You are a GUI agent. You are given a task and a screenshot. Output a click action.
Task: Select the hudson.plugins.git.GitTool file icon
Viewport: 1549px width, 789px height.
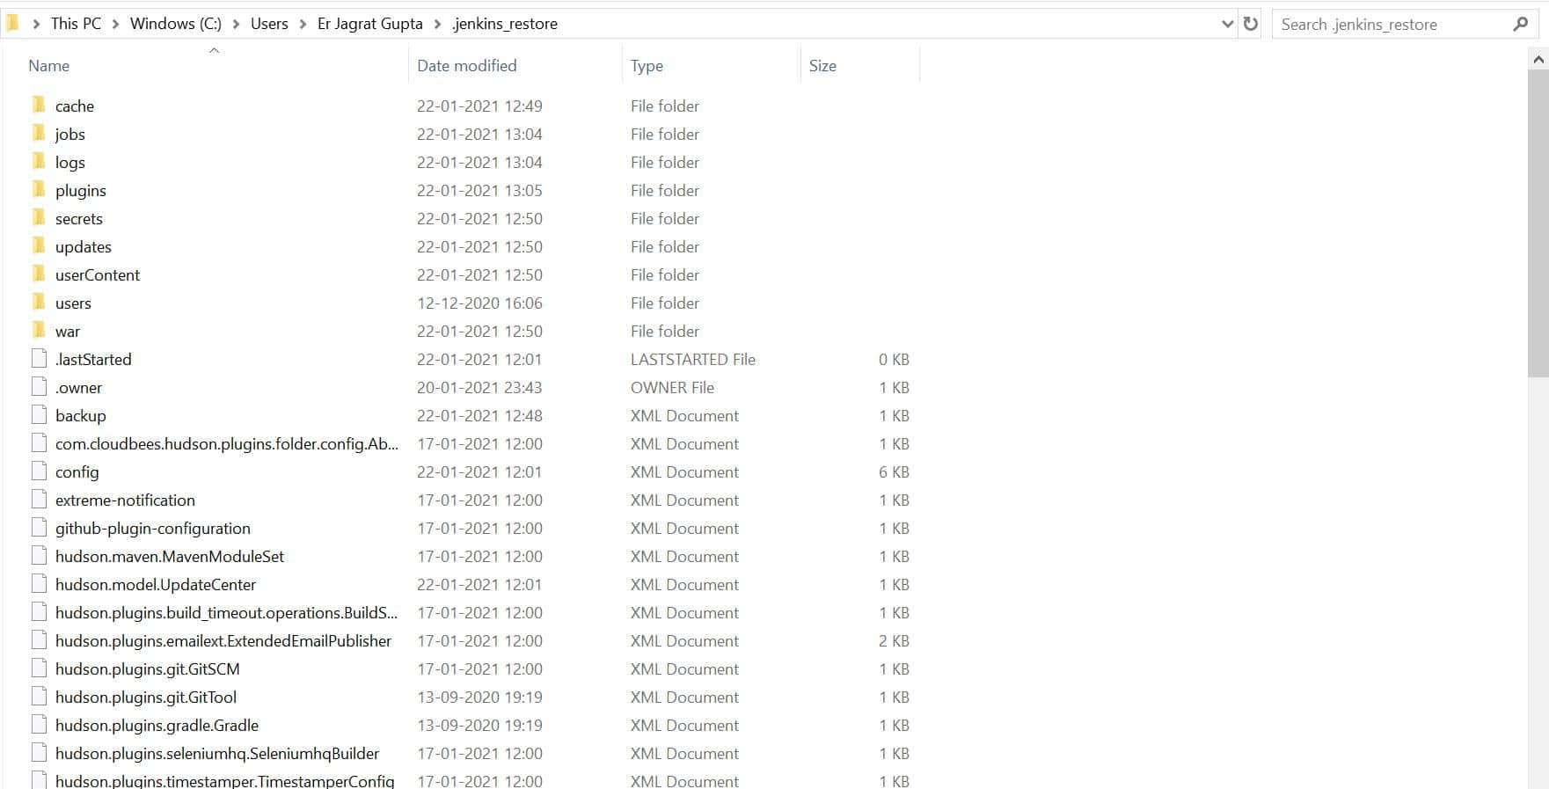[x=39, y=697]
